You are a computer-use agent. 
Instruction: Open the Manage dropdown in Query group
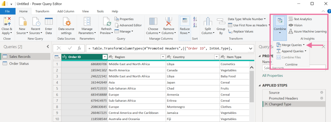pyautogui.click(x=124, y=31)
